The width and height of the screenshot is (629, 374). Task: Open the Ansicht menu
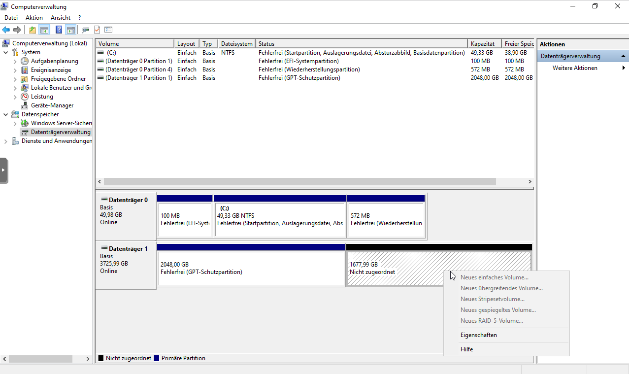[61, 18]
